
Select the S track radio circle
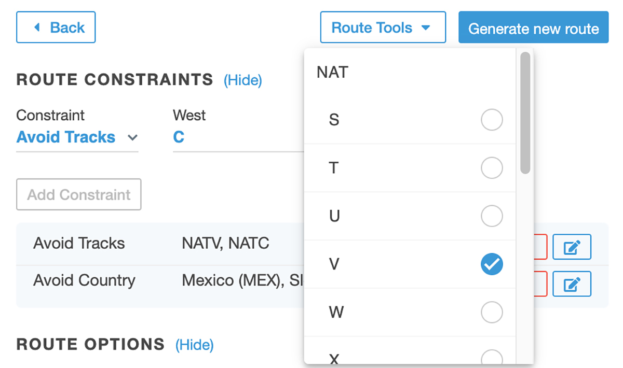pos(492,120)
